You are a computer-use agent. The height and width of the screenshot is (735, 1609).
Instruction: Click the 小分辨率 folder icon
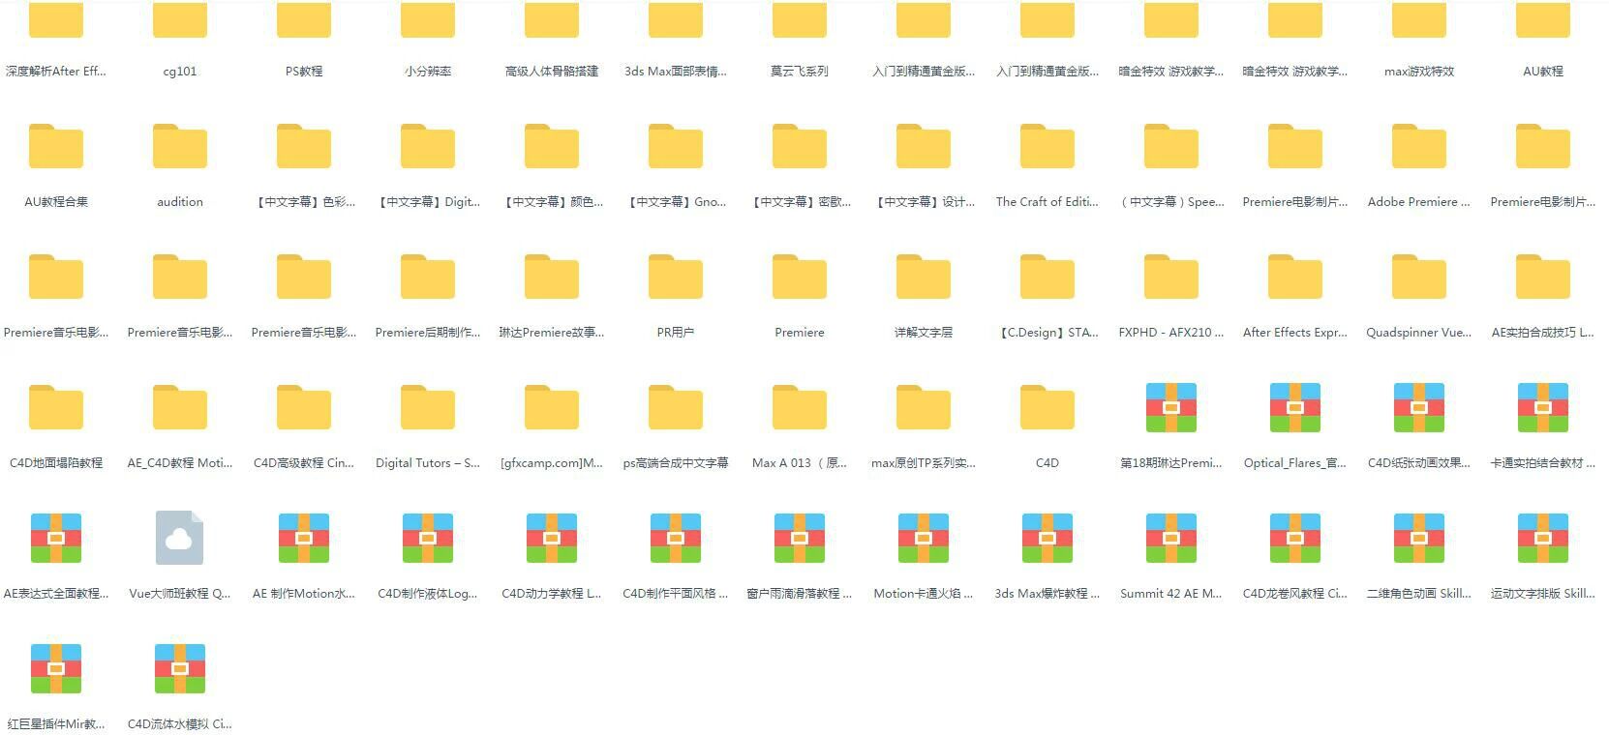tap(428, 19)
